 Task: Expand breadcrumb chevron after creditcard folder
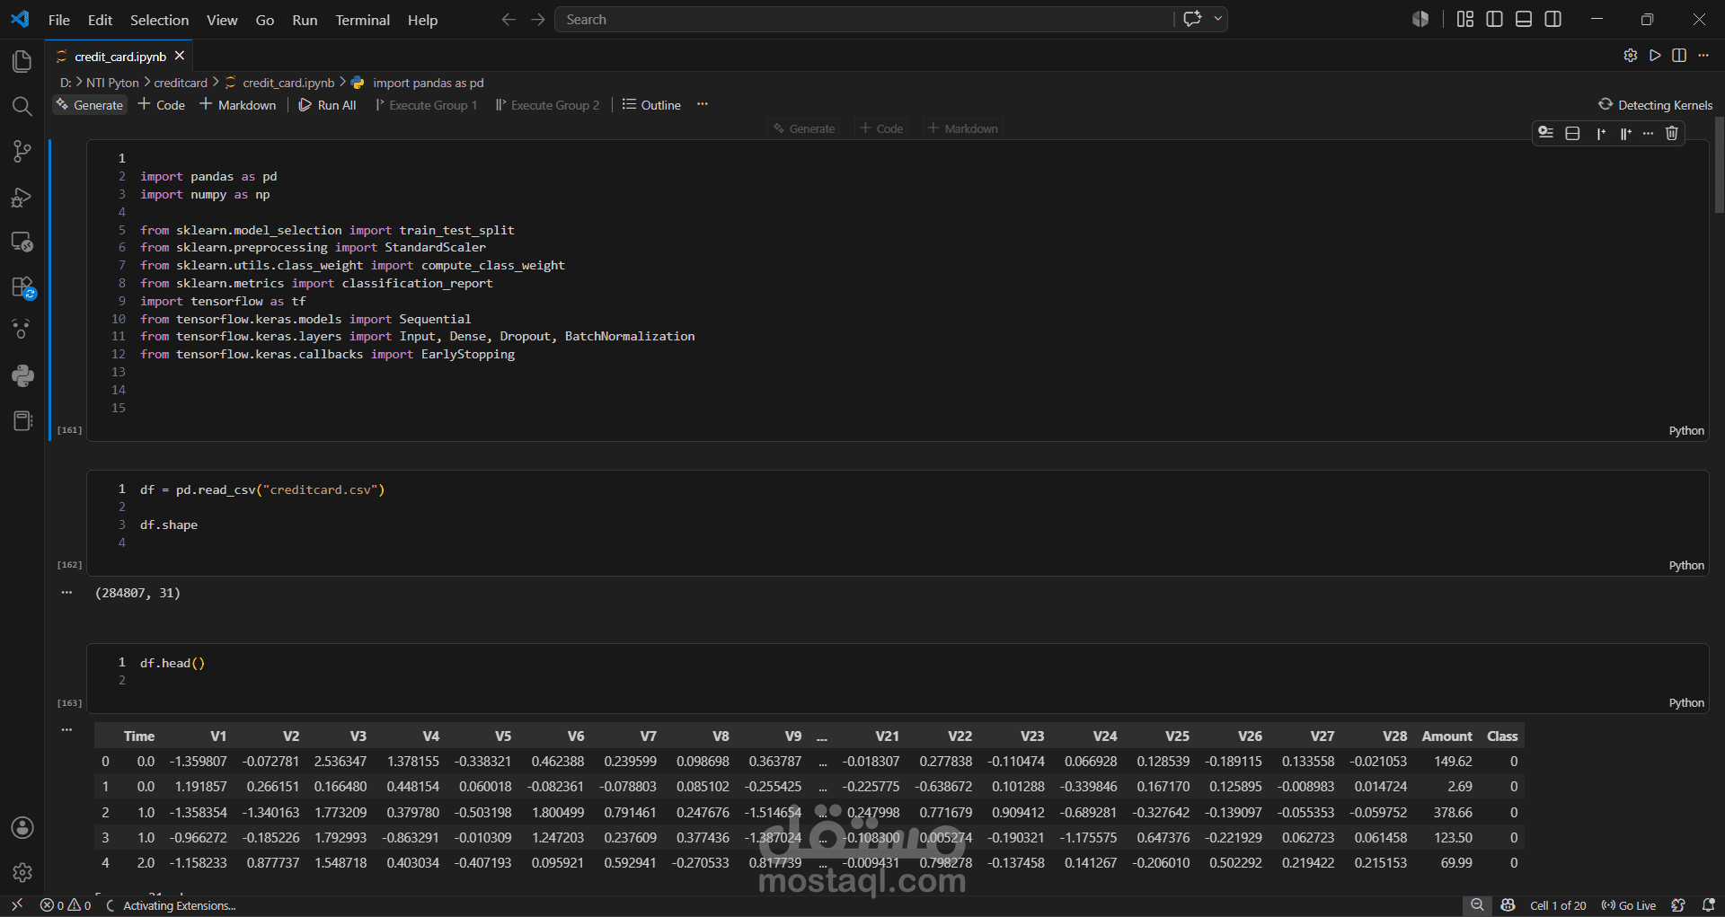click(x=216, y=83)
